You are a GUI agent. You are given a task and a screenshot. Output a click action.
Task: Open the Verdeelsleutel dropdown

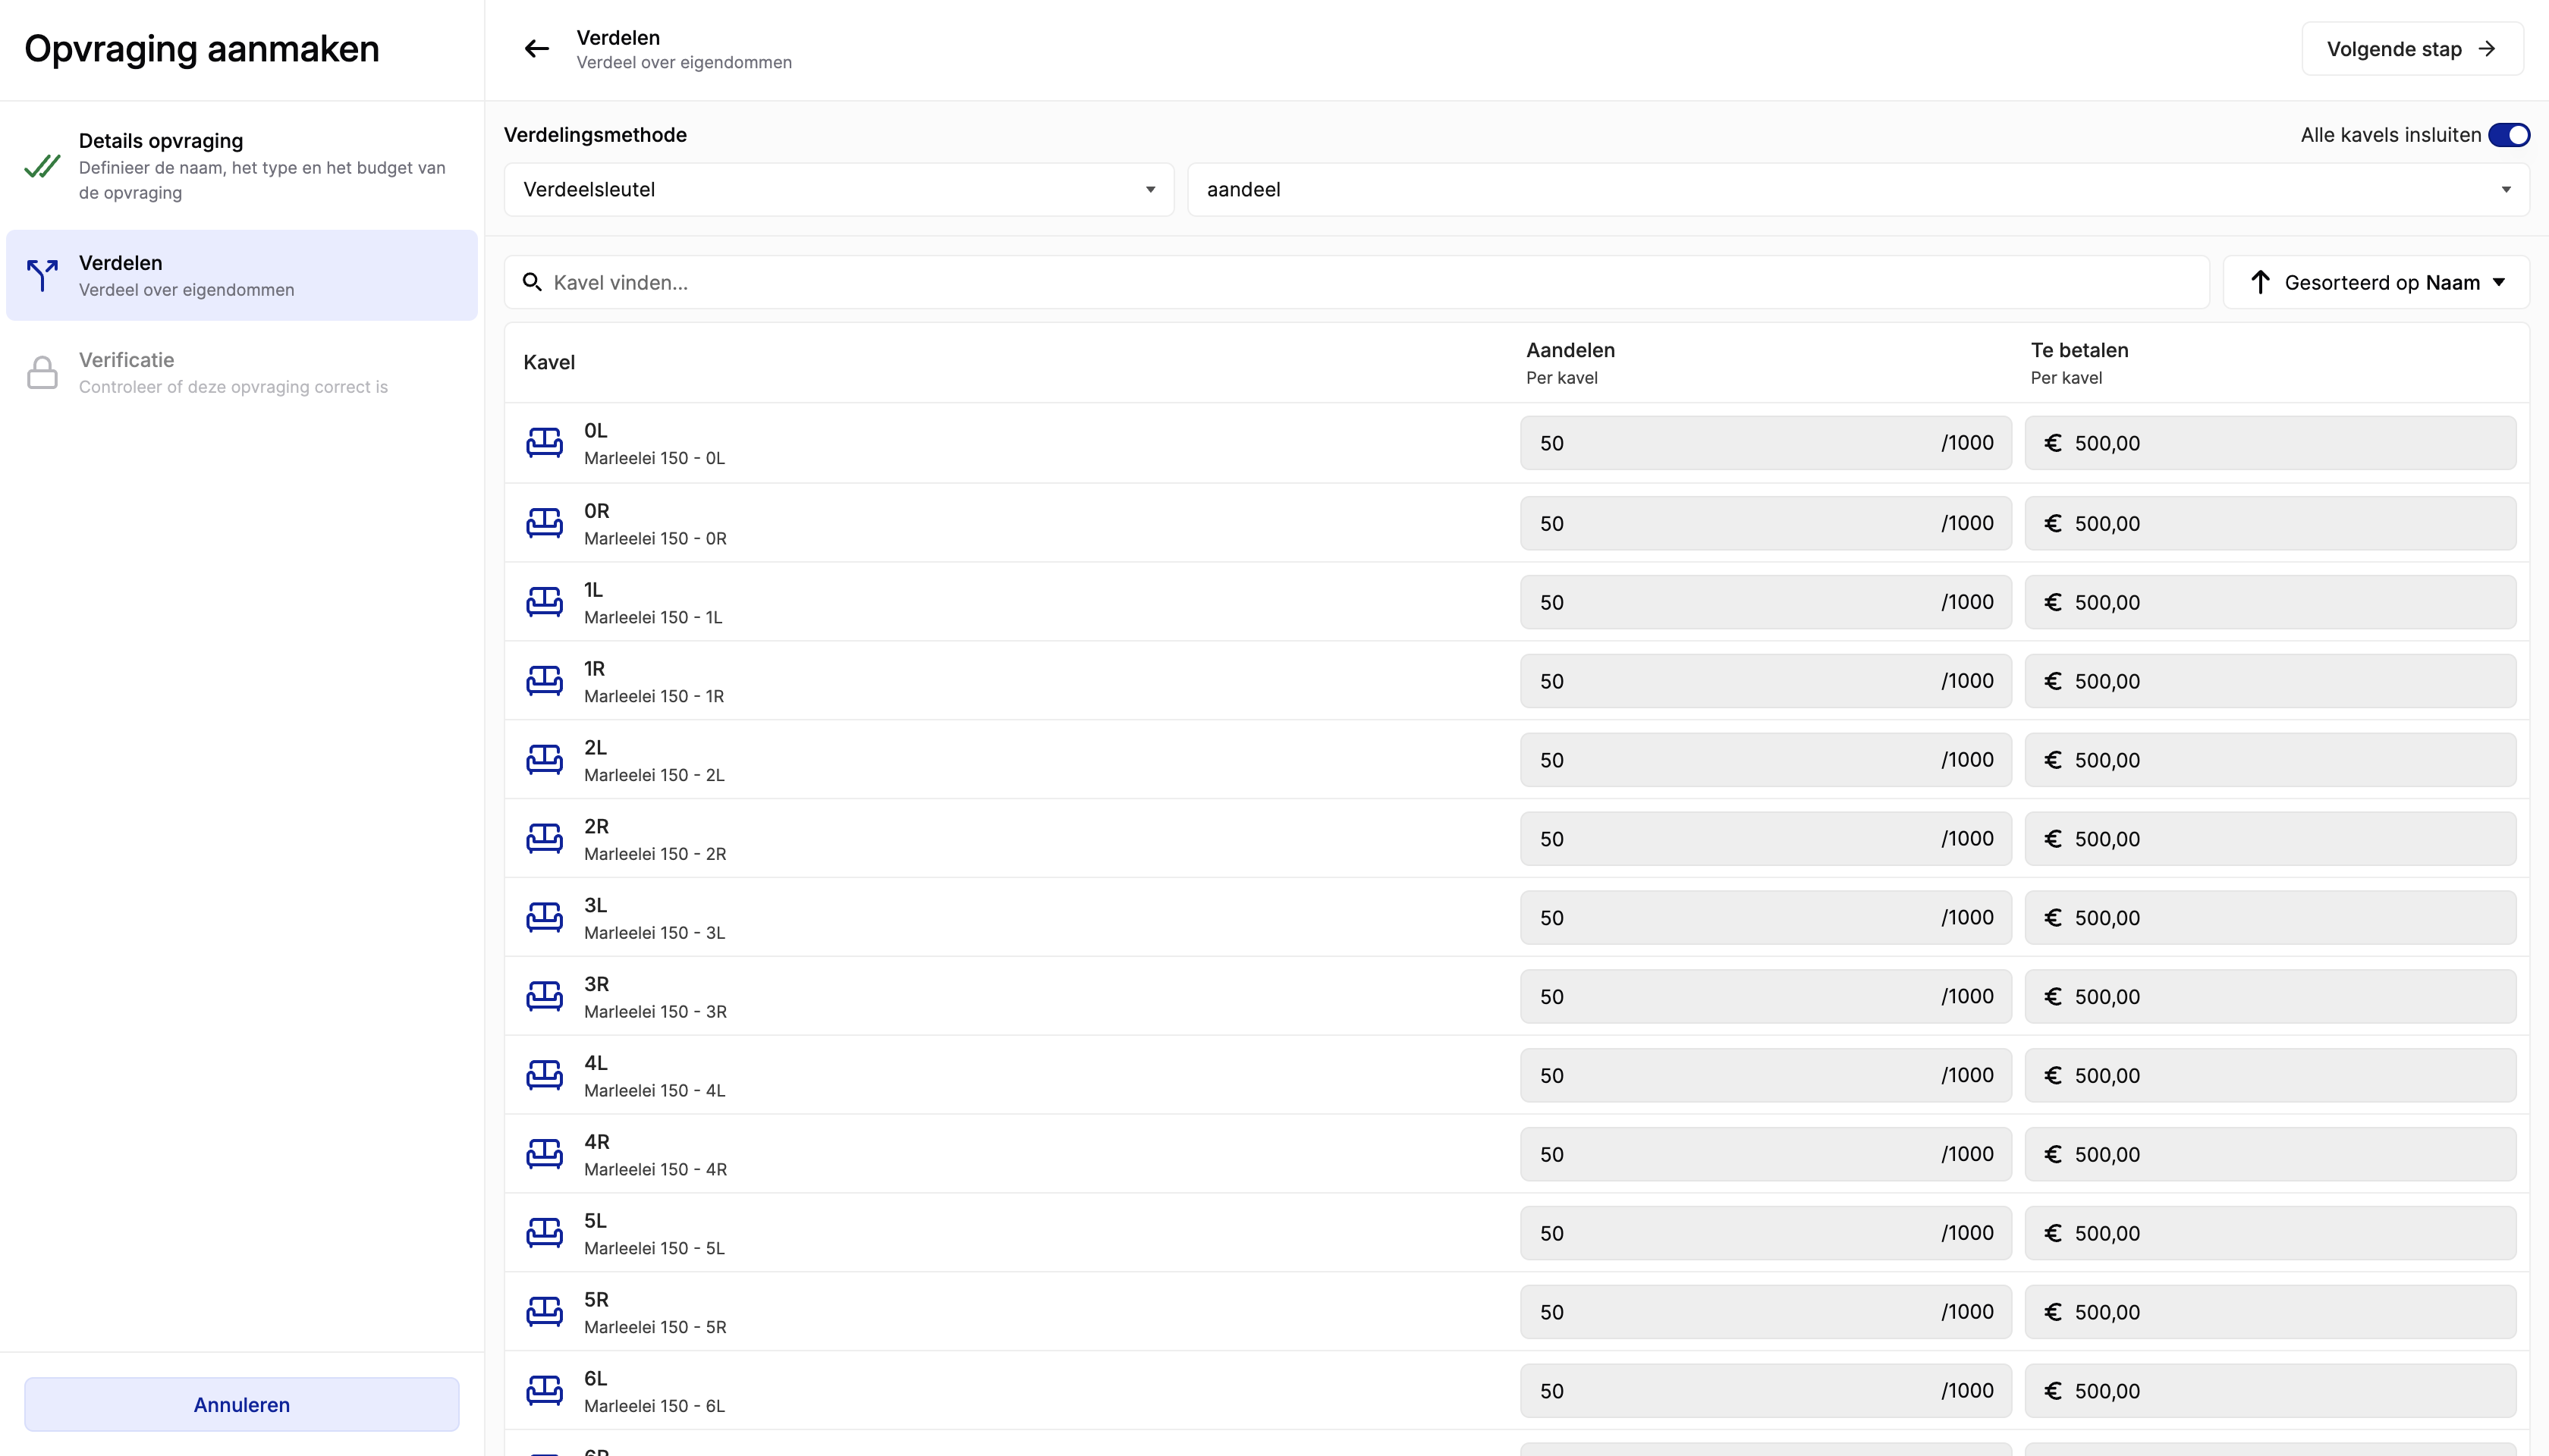tap(838, 190)
